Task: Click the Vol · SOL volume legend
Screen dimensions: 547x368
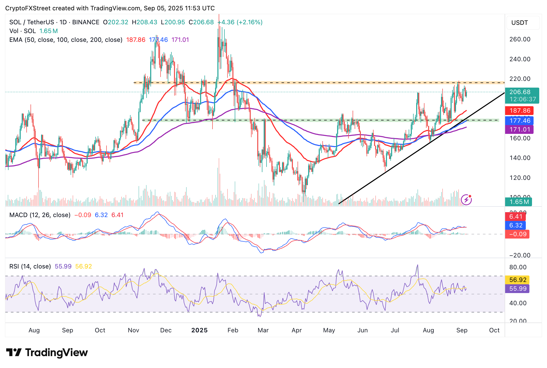Action: 22,31
